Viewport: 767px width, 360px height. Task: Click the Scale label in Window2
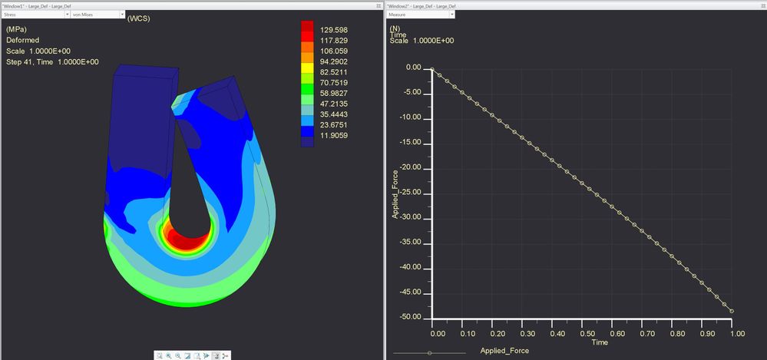[x=422, y=41]
